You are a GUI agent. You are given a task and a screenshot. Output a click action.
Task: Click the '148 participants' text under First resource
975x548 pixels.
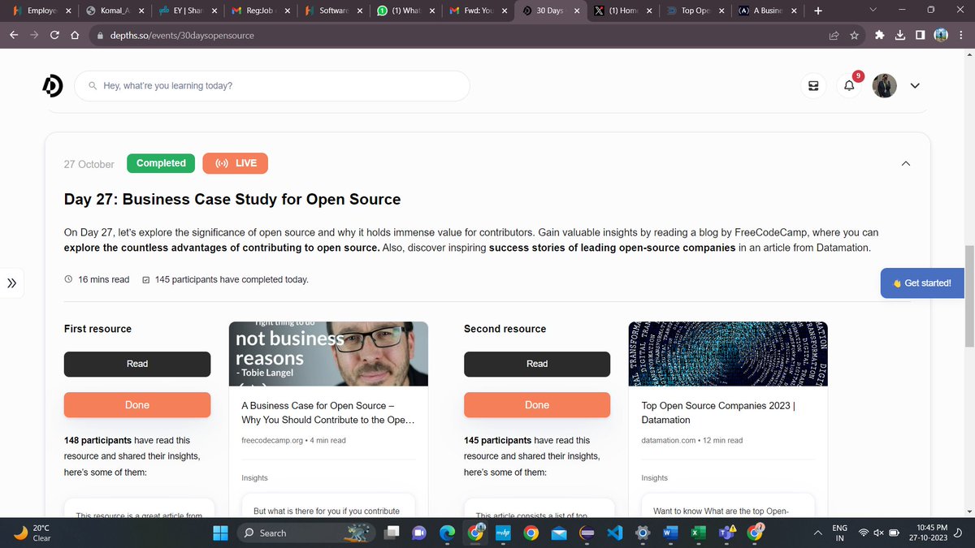[x=98, y=440]
